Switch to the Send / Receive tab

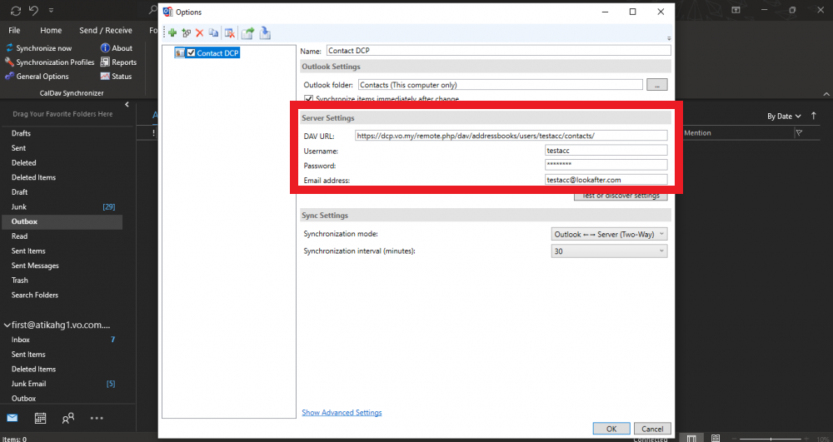(105, 31)
